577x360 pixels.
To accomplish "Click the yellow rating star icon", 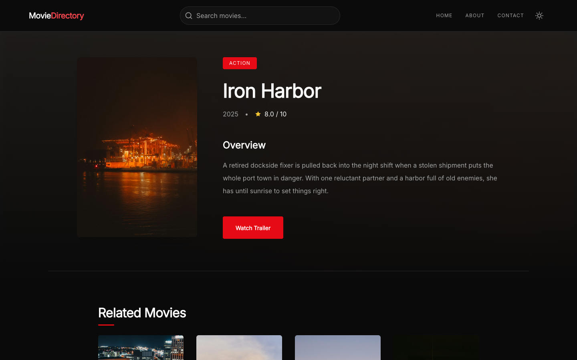I will pos(258,114).
